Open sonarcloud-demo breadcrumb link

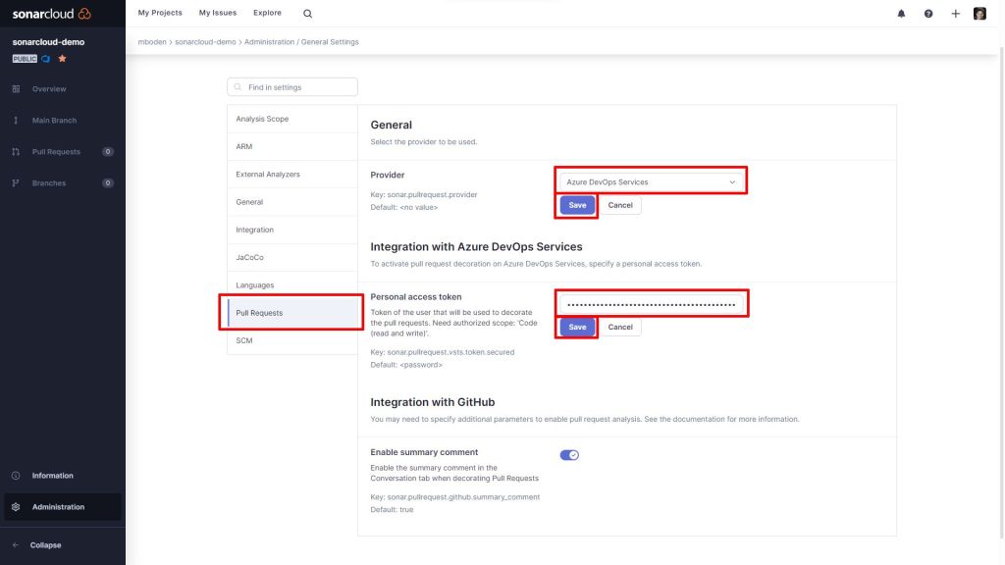pos(205,42)
